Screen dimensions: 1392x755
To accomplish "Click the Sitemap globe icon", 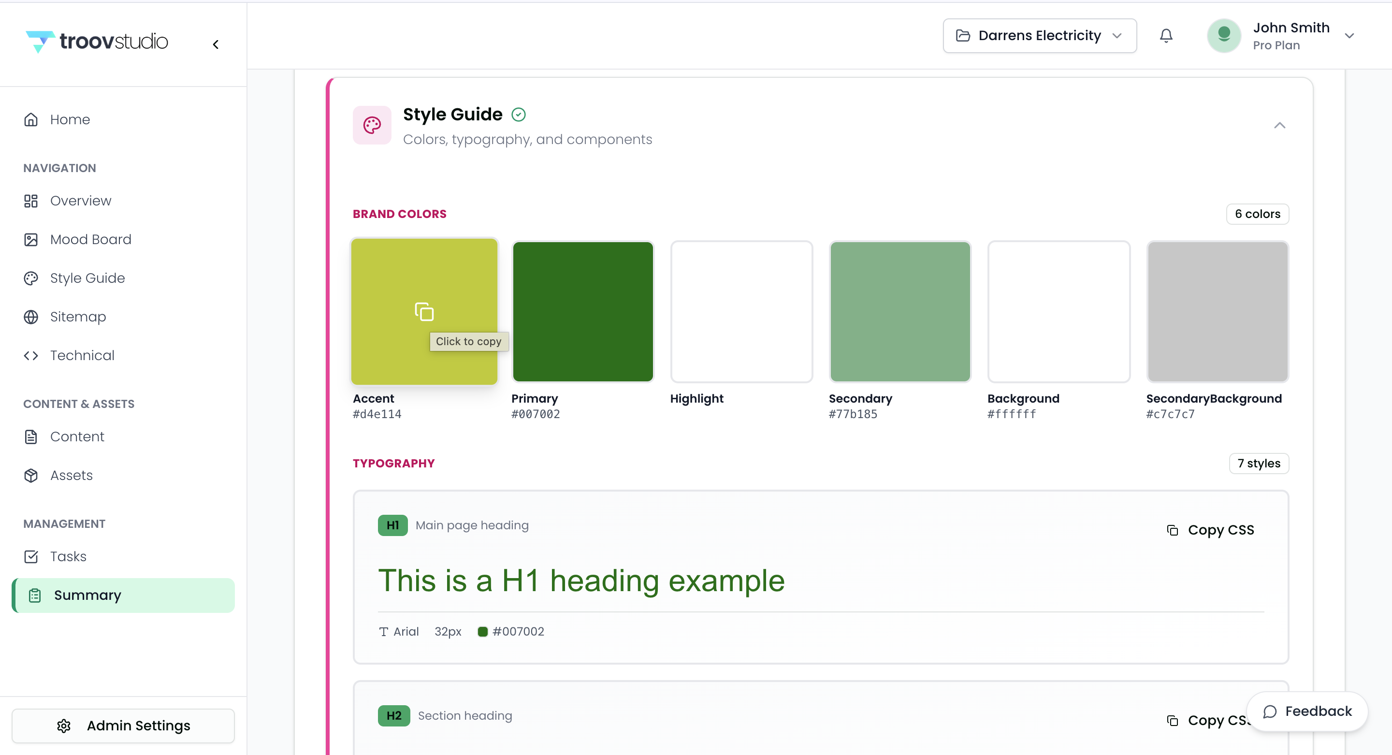I will (31, 317).
